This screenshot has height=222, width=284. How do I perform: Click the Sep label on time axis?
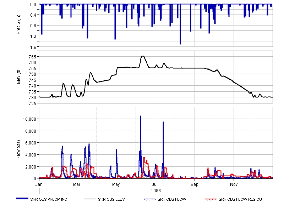[x=195, y=184]
